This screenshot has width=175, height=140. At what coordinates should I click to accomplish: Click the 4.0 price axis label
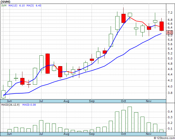point(170,86)
